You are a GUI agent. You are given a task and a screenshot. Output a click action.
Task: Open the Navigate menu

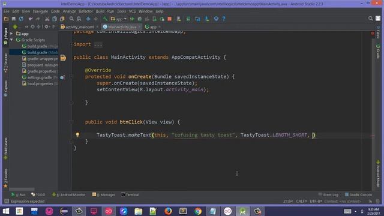point(40,11)
